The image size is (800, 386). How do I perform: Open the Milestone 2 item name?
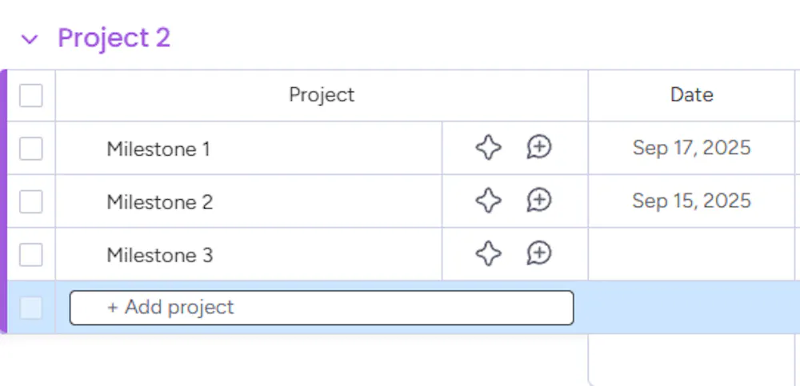tap(160, 202)
